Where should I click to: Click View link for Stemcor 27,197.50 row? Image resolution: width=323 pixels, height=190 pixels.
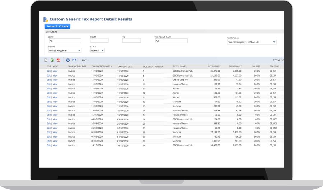click(x=55, y=132)
